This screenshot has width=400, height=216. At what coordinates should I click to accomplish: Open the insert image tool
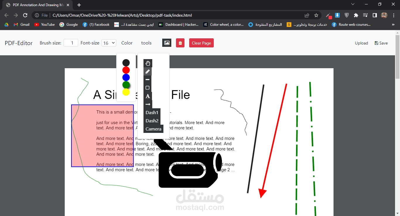pyautogui.click(x=167, y=43)
